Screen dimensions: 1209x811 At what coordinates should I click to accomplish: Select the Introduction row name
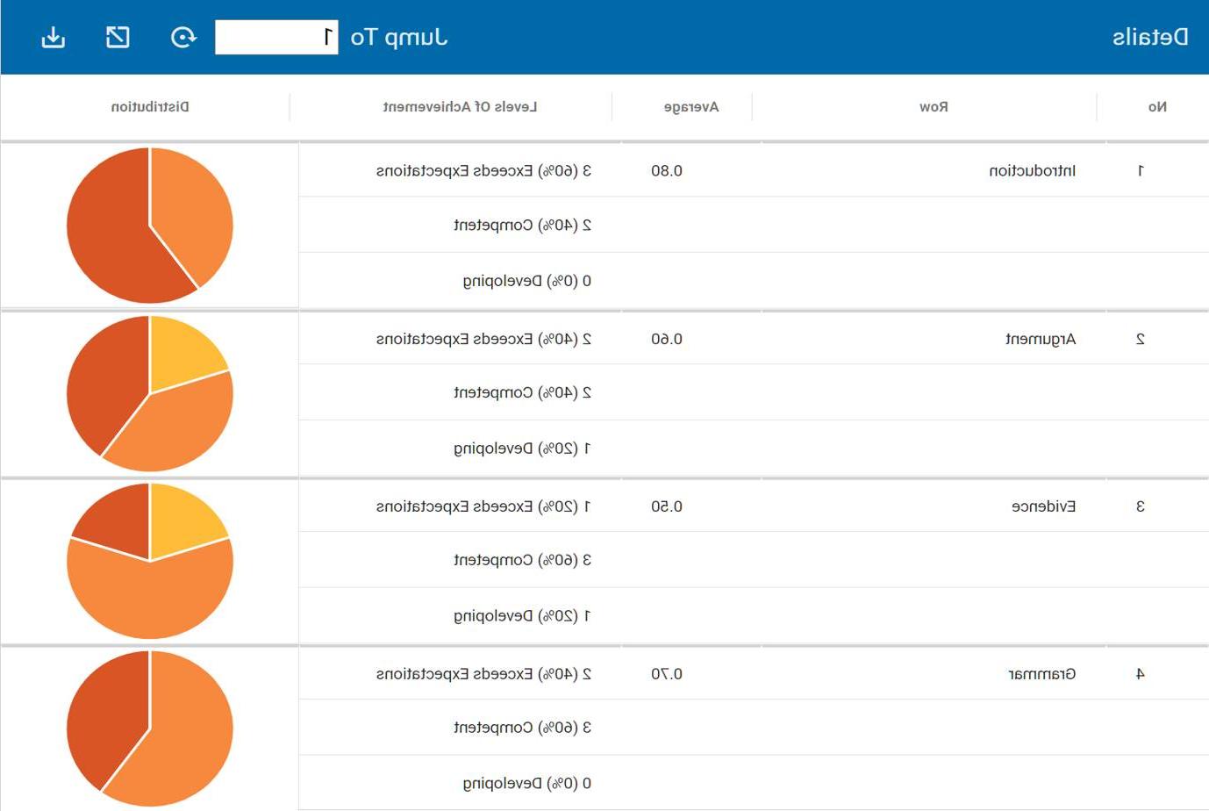1033,171
